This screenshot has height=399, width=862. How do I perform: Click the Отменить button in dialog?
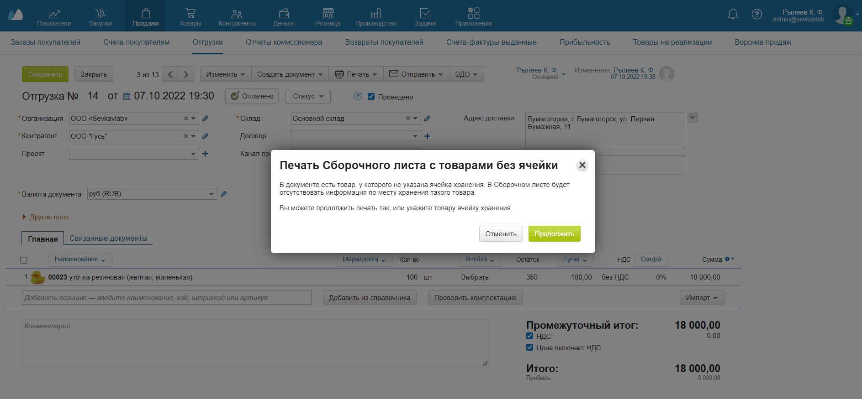pos(501,234)
